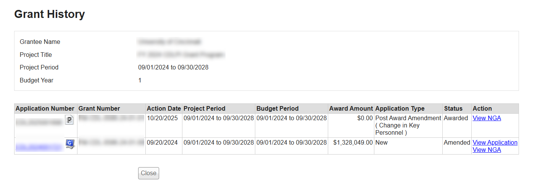Click the blue G monitor icon

click(69, 144)
